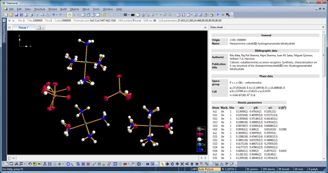Select the four-arrow move tool in bottom toolbar
The width and height of the screenshot is (328, 173).
[177, 164]
